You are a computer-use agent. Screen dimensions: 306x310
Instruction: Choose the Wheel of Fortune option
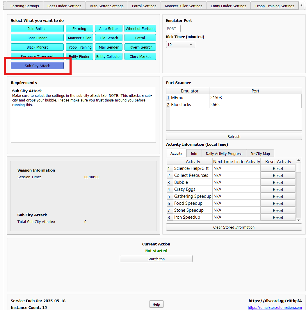(140, 28)
